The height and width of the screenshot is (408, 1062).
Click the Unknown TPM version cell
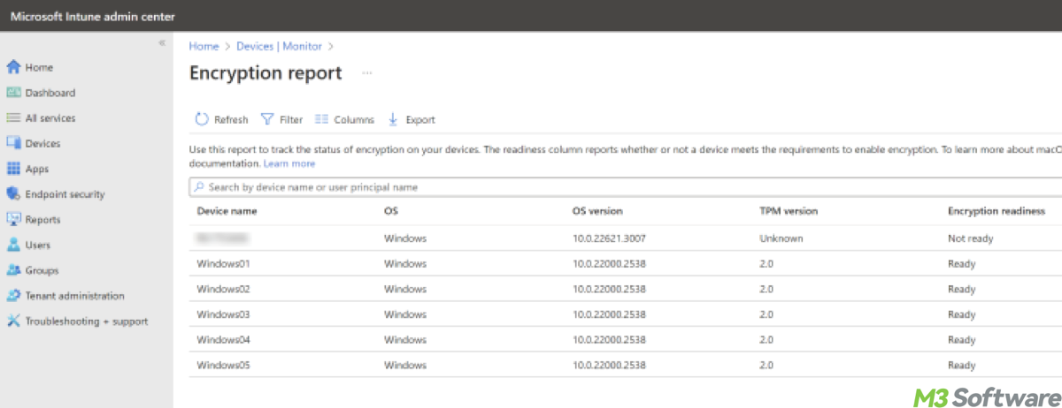coord(781,238)
